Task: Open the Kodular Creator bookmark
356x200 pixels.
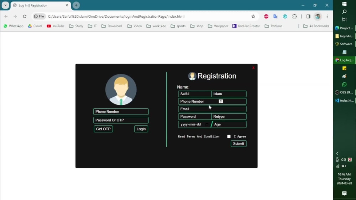Action: [x=246, y=26]
